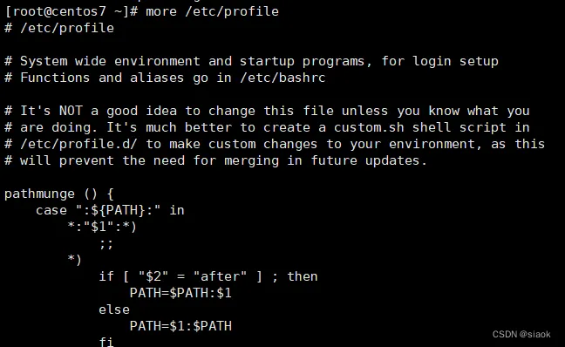Click the 'CSDN @siaok' watermark

coord(521,335)
